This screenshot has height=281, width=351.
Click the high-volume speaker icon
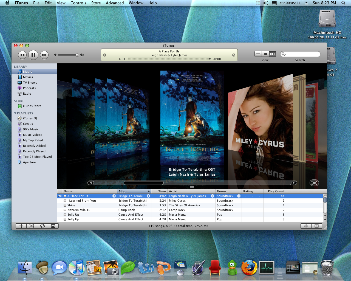point(82,55)
